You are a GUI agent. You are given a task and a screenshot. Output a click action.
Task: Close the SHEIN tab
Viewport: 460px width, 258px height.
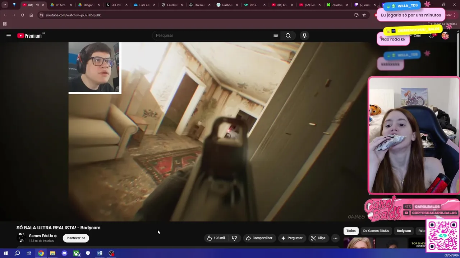click(x=126, y=5)
